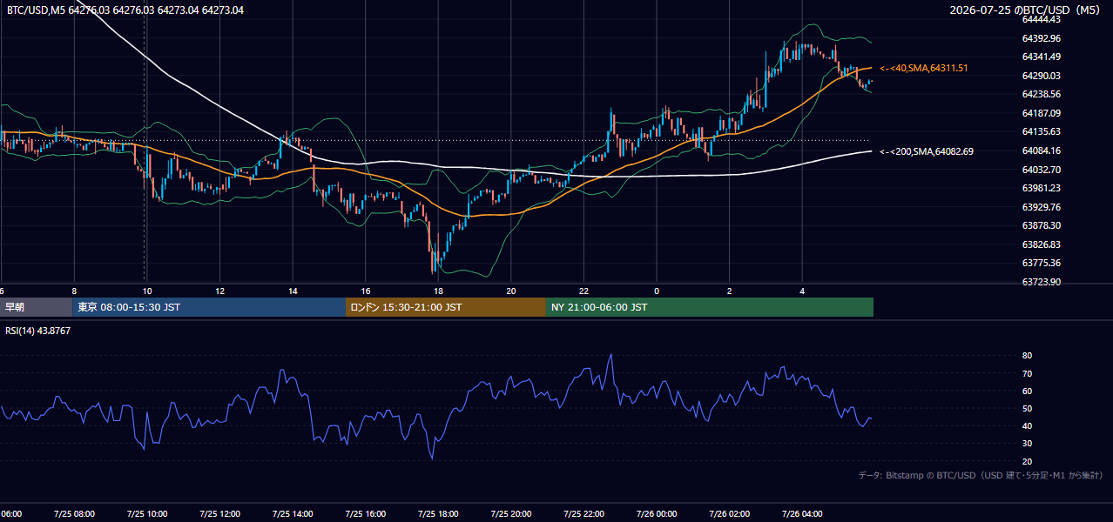Click the 7/25 22:00 date label

(x=583, y=514)
